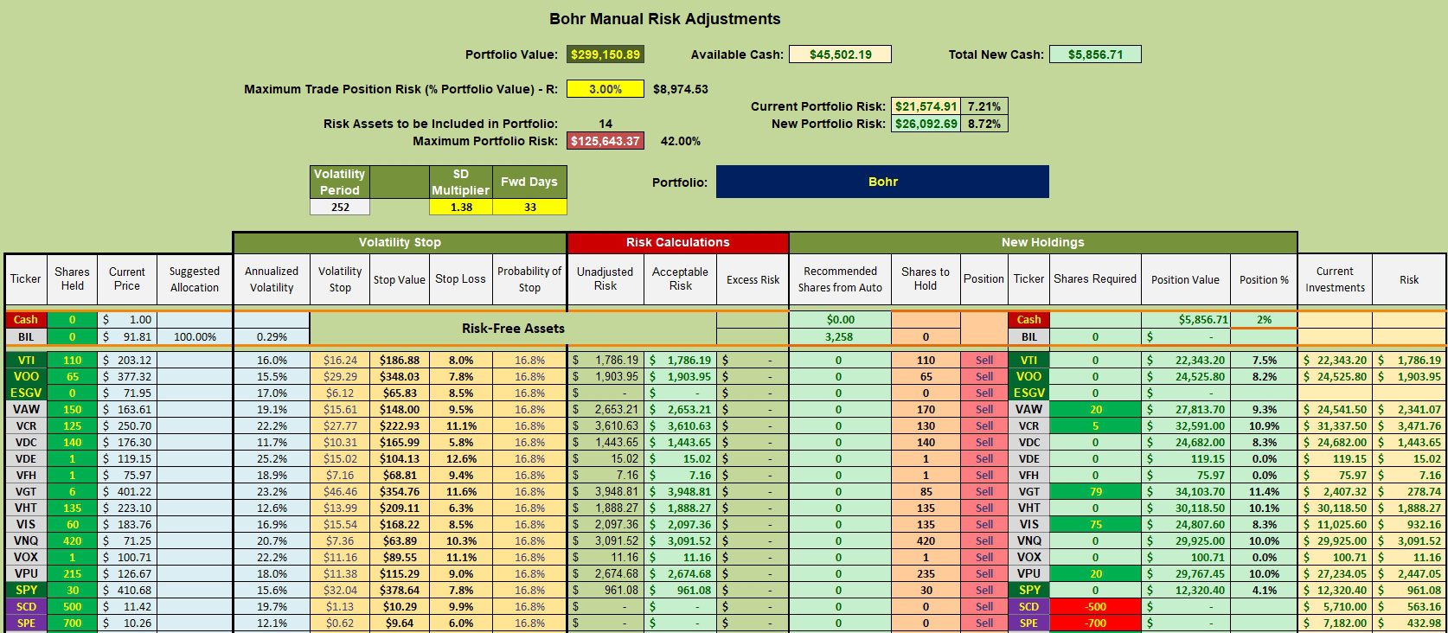Click the New Portfolio Risk amount $26,092.69

926,124
